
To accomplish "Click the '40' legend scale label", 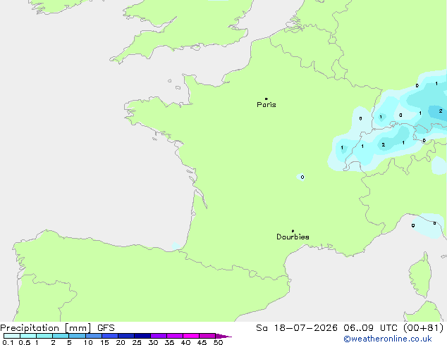I will [185, 342].
